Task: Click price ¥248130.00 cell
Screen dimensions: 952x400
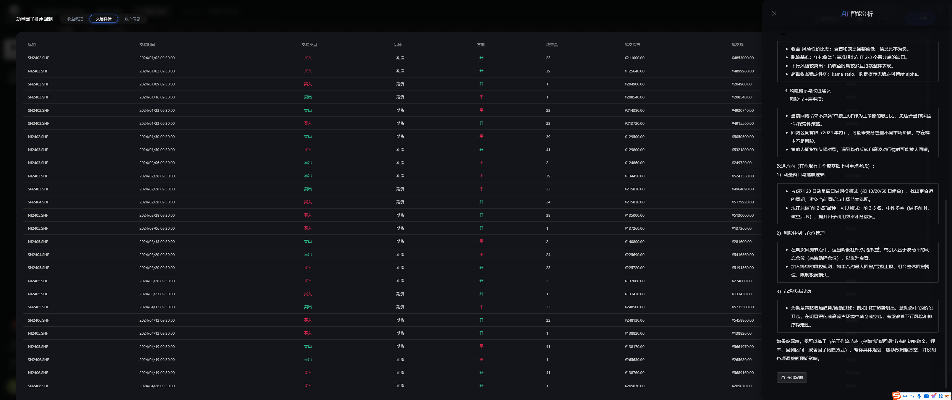Action: [634, 320]
